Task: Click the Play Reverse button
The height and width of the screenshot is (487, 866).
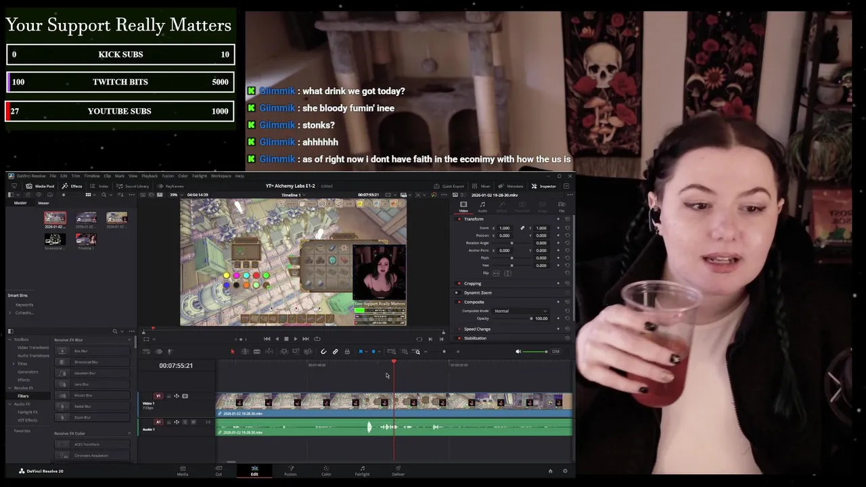Action: tap(277, 339)
